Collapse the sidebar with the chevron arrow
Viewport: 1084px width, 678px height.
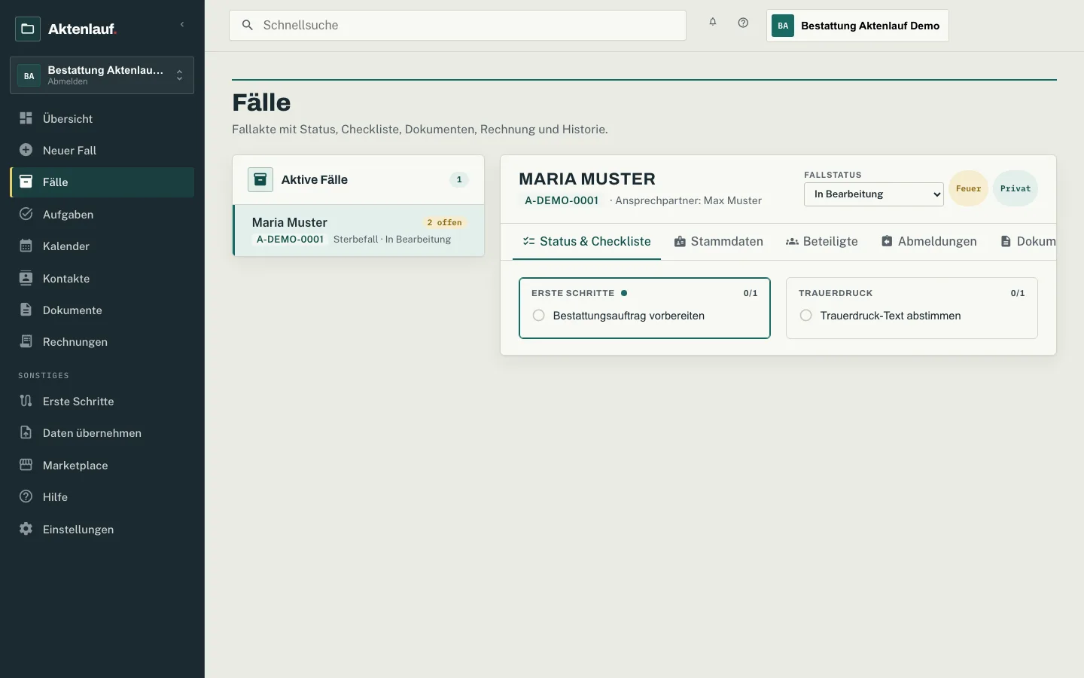(x=182, y=25)
